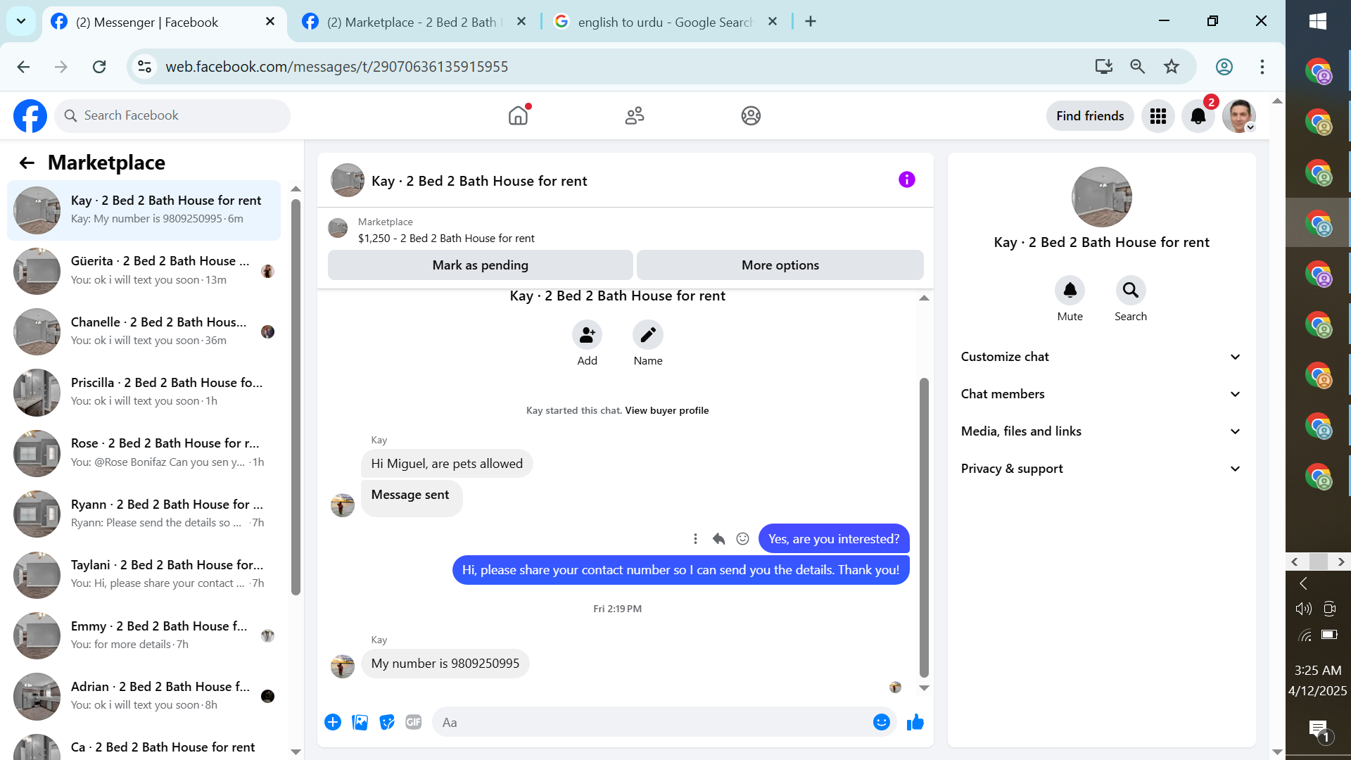Expand Media, files and links section
Image resolution: width=1351 pixels, height=760 pixels.
(1101, 431)
